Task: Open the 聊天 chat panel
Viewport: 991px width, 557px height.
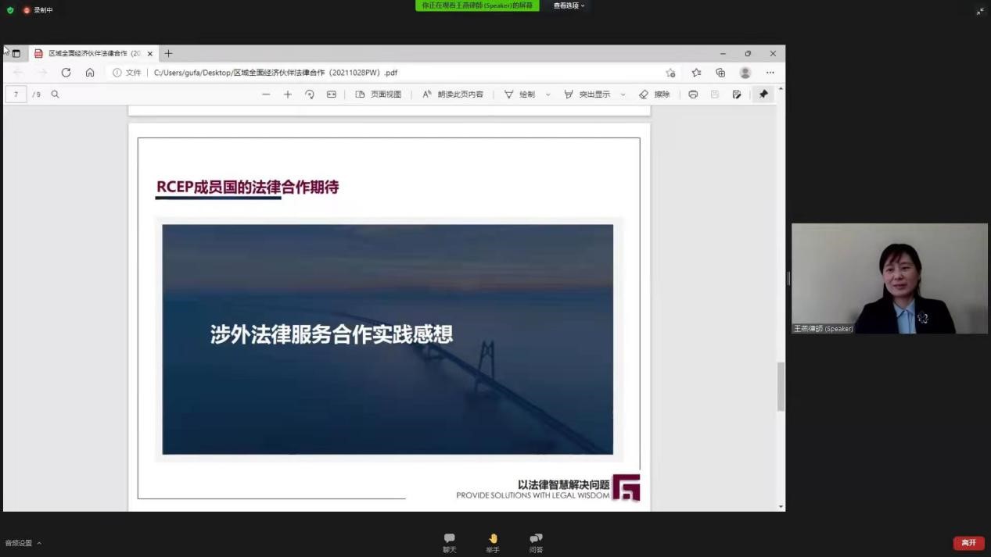Action: coord(449,543)
